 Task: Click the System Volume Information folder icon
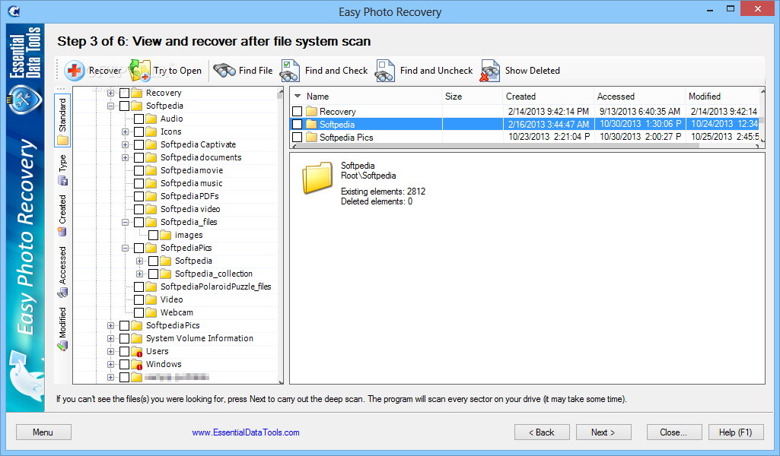(137, 338)
